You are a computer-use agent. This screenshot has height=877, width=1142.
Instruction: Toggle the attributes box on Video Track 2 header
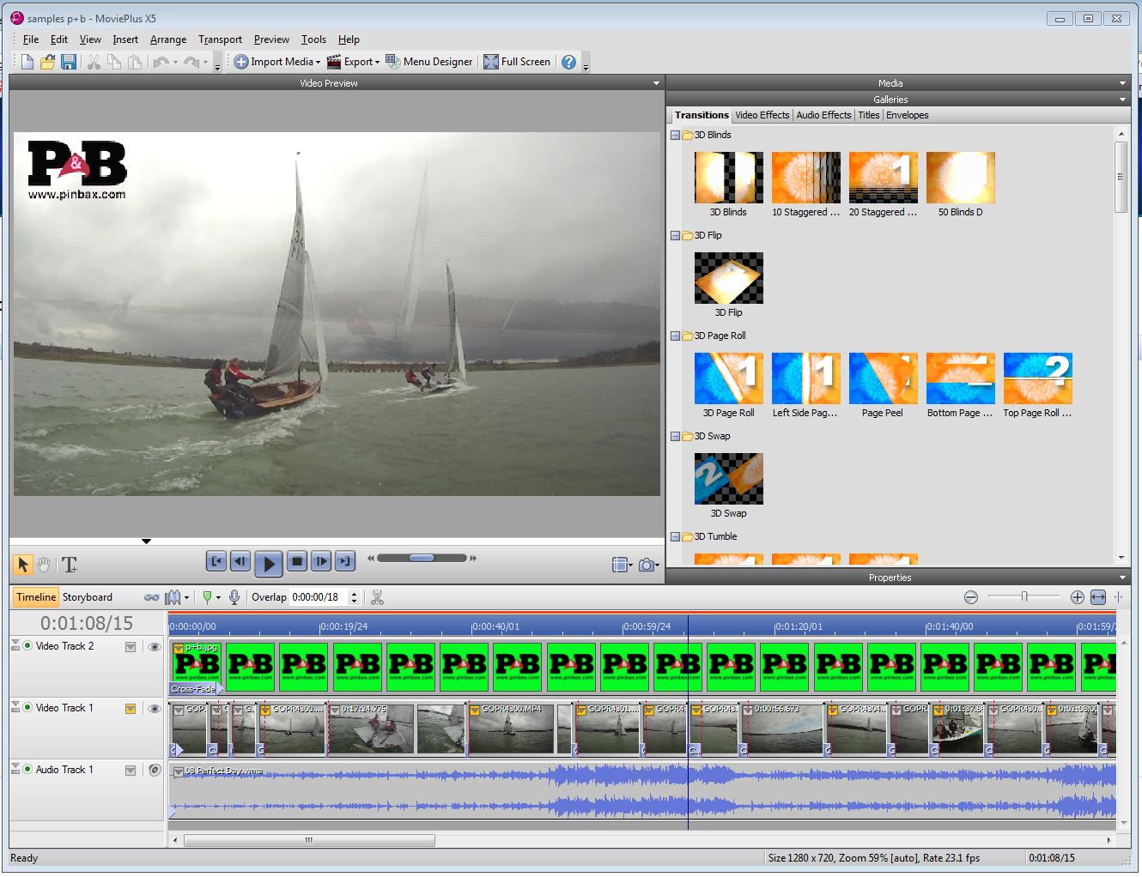coord(131,647)
